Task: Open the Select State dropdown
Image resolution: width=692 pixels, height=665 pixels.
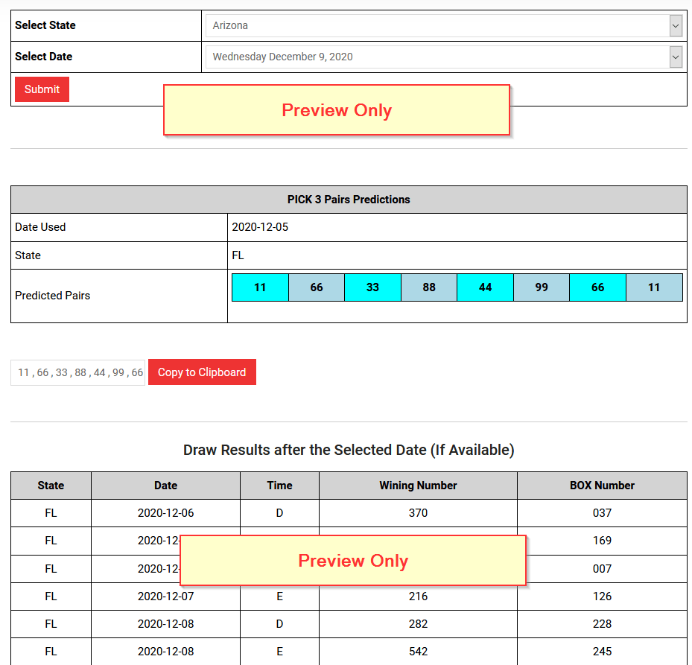Action: 443,25
